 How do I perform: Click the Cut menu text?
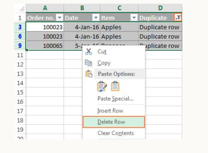pos(102,52)
